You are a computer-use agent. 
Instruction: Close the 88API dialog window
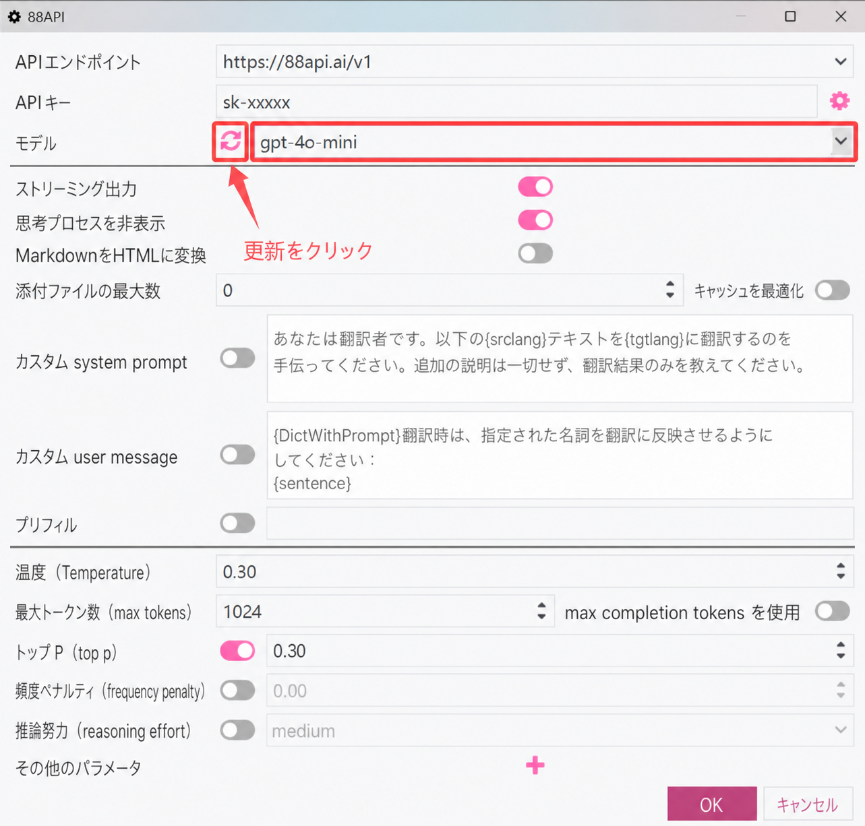click(841, 16)
